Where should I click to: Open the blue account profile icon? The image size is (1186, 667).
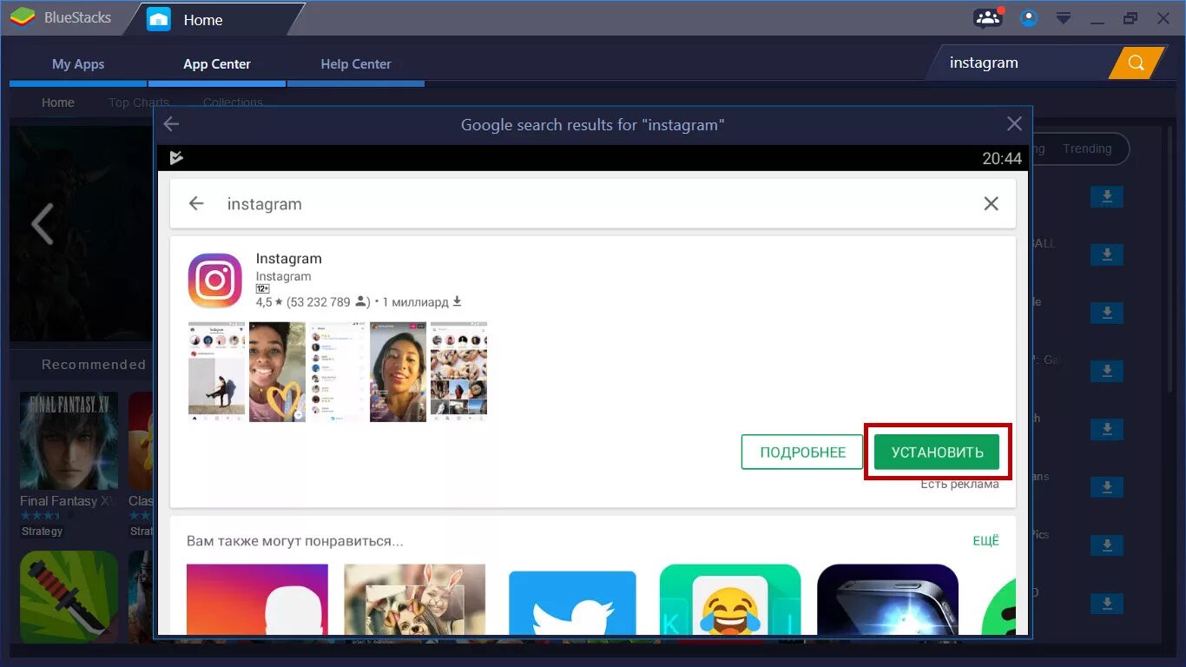click(1029, 17)
